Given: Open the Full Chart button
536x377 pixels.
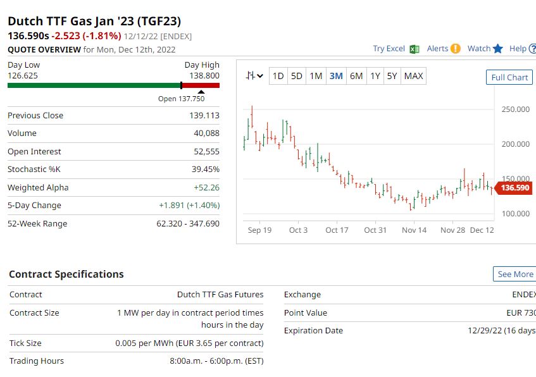Looking at the screenshot, I should (x=509, y=77).
